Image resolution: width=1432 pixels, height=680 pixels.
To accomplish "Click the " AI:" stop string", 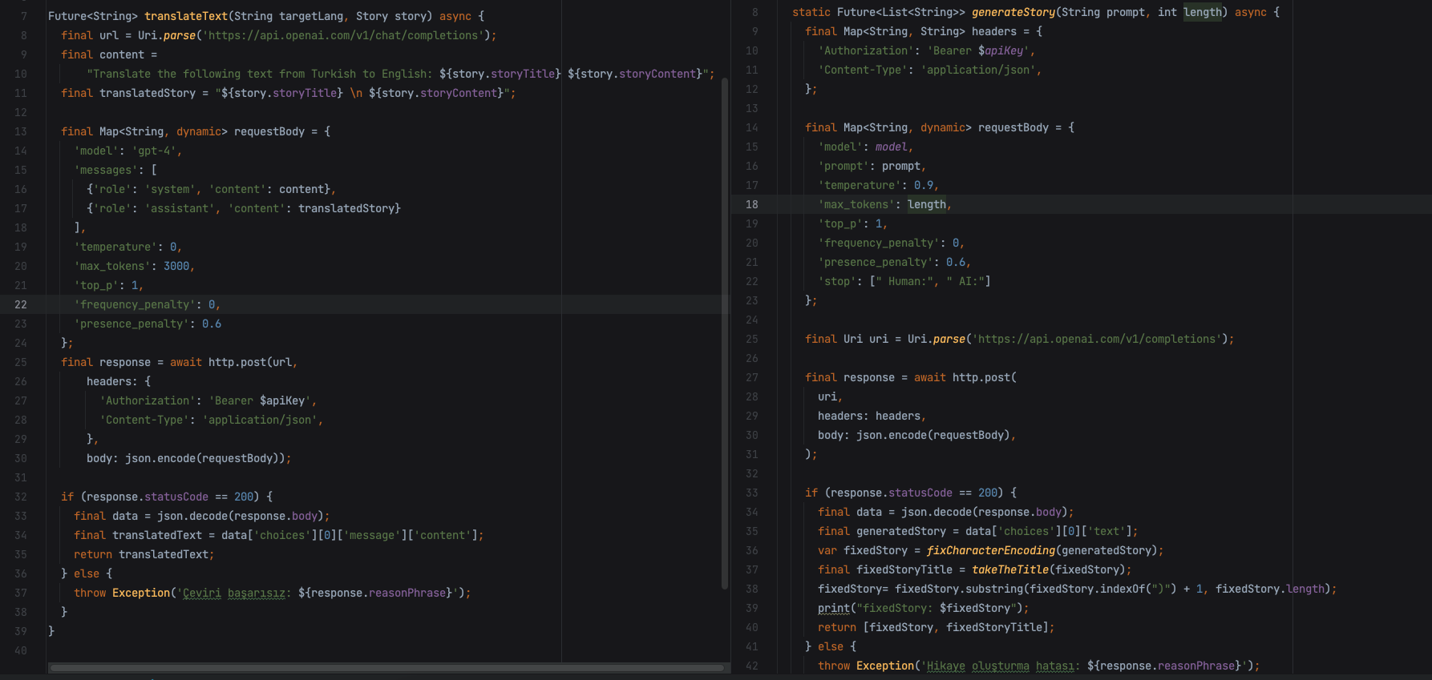I will (965, 281).
